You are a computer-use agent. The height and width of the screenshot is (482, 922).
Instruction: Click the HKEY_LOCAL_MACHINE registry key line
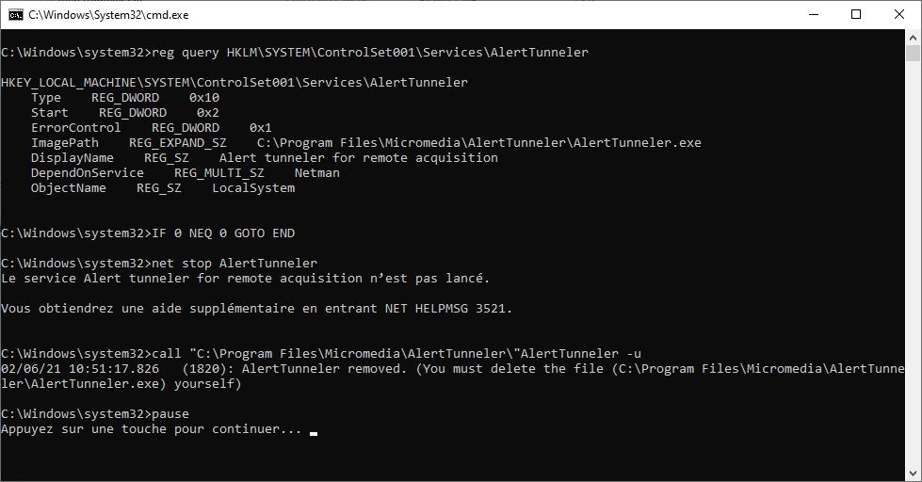coord(235,83)
